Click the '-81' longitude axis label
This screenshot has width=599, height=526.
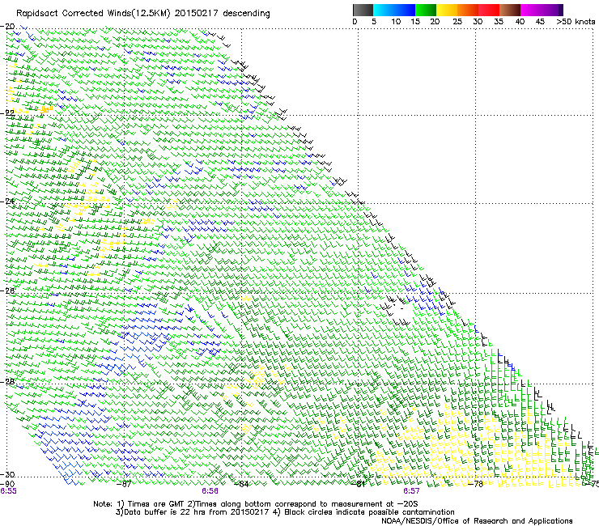359,484
